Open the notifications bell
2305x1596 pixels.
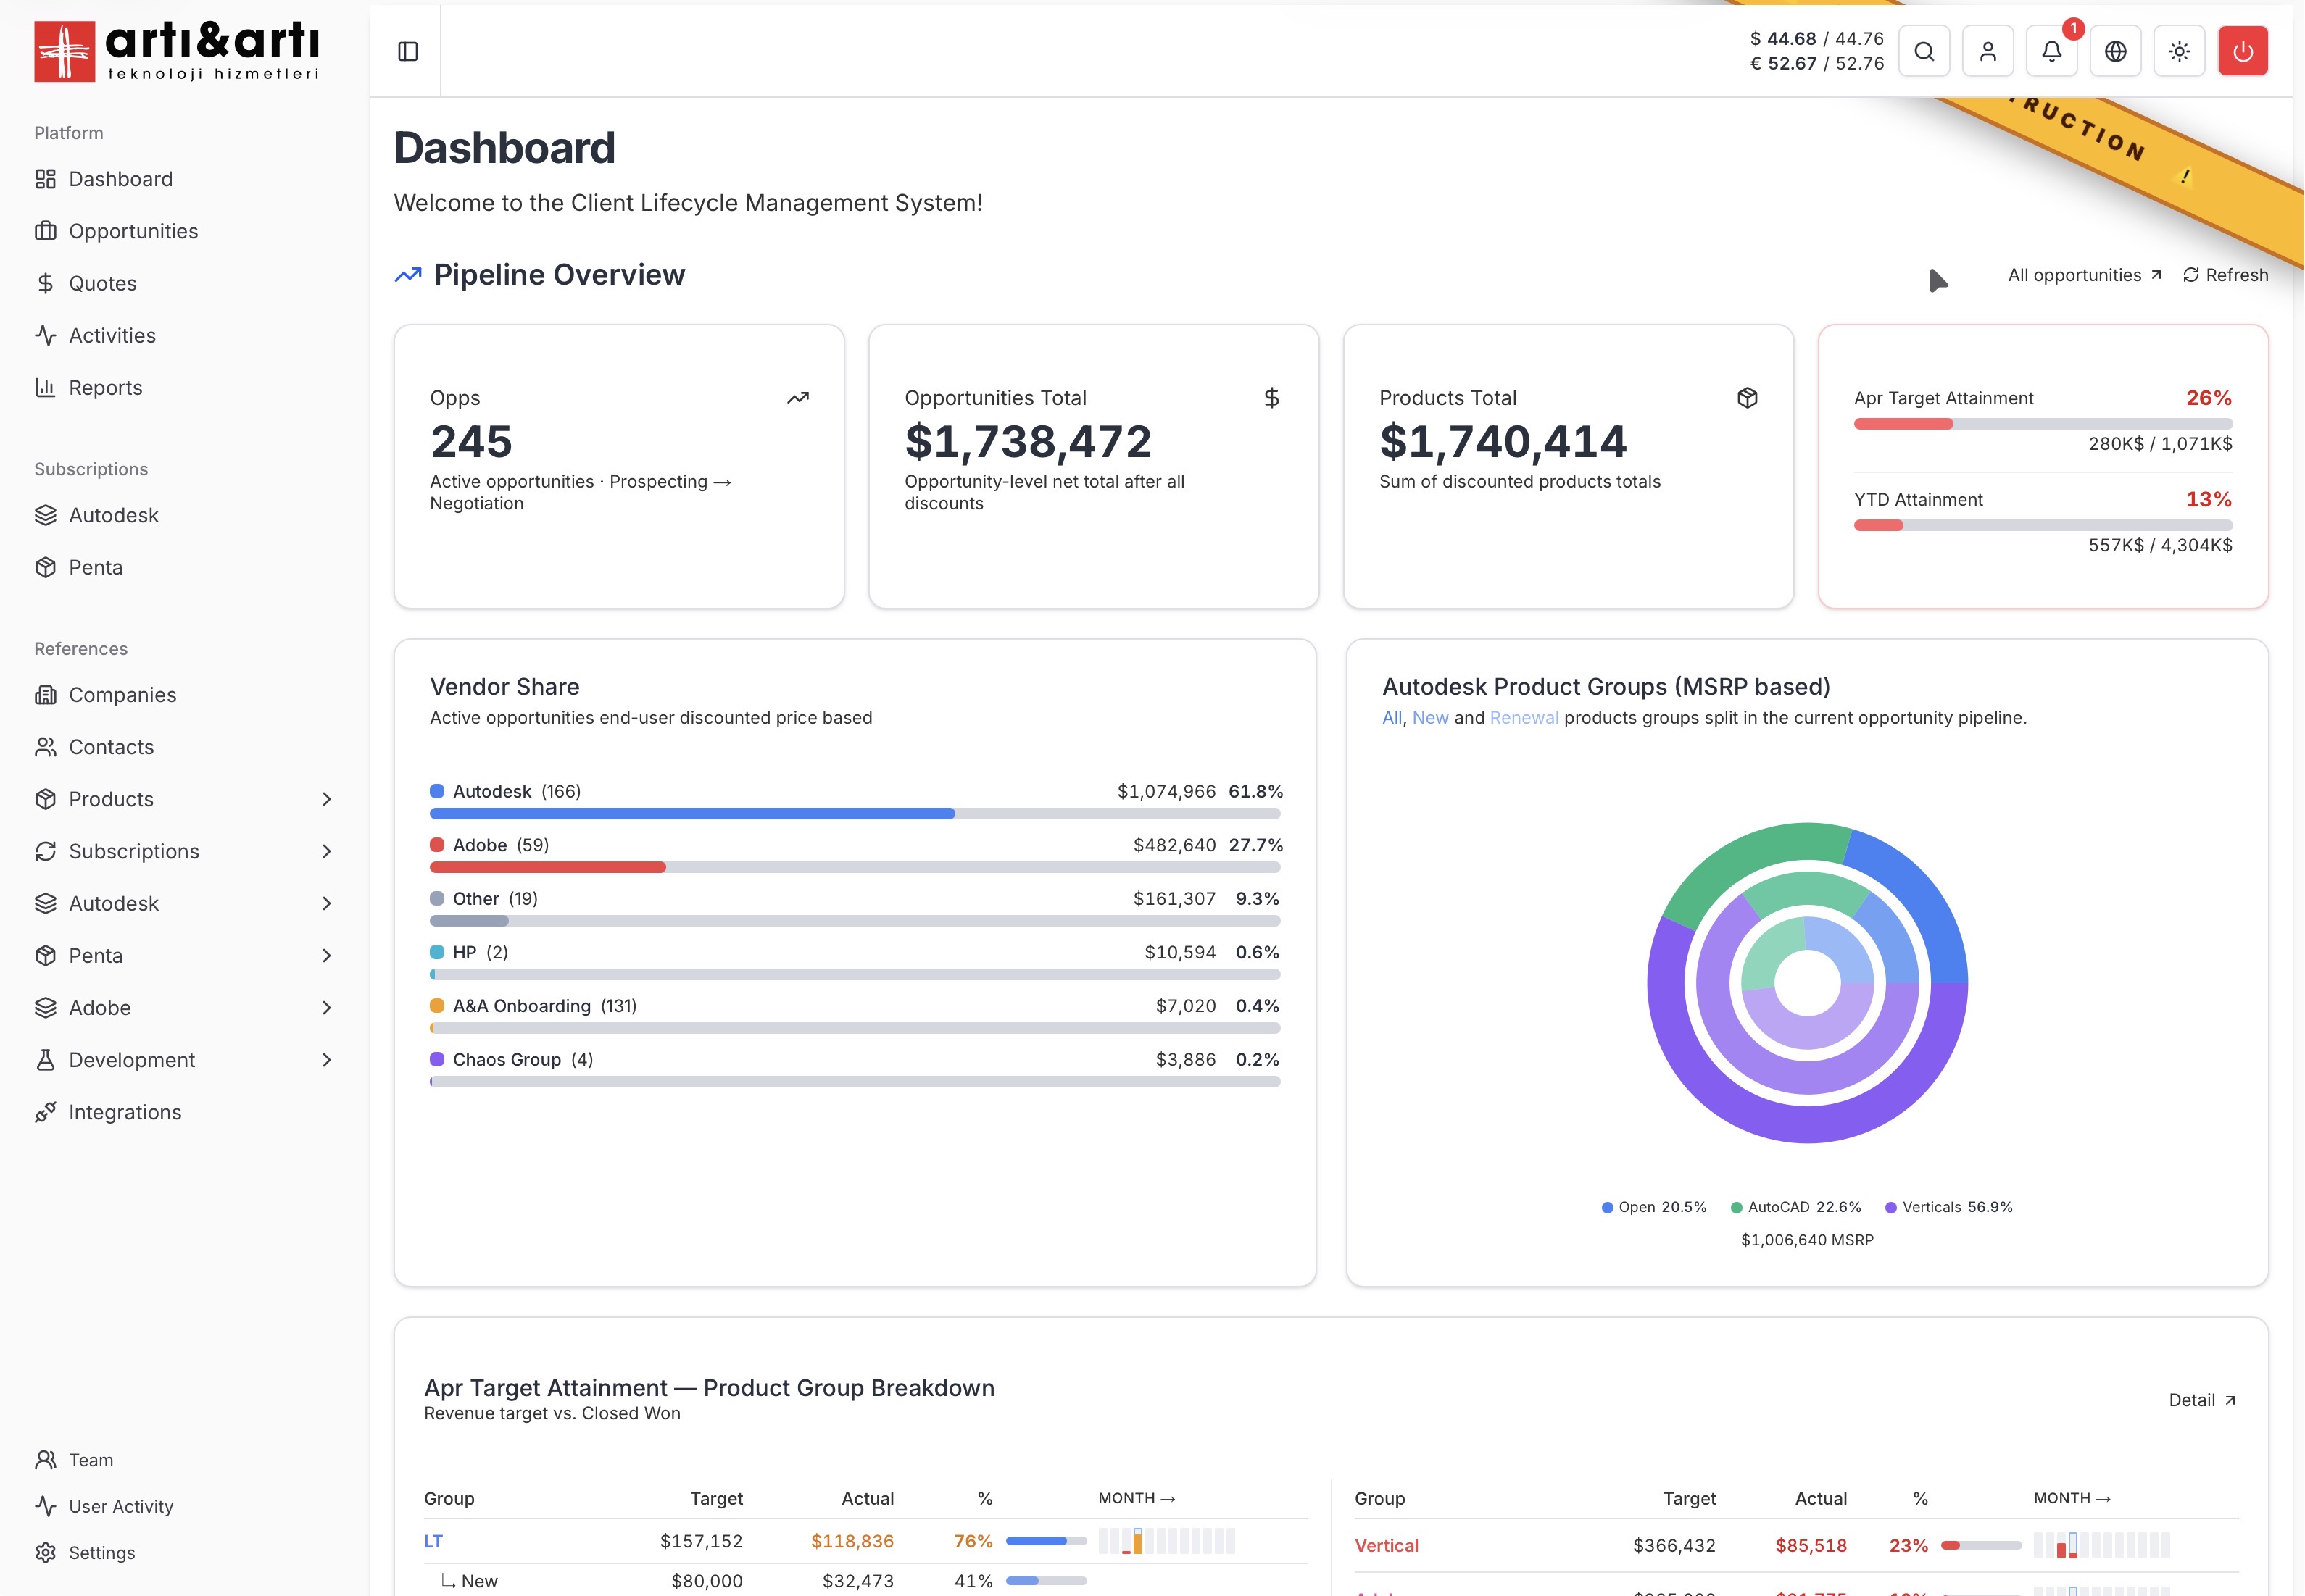(2051, 51)
